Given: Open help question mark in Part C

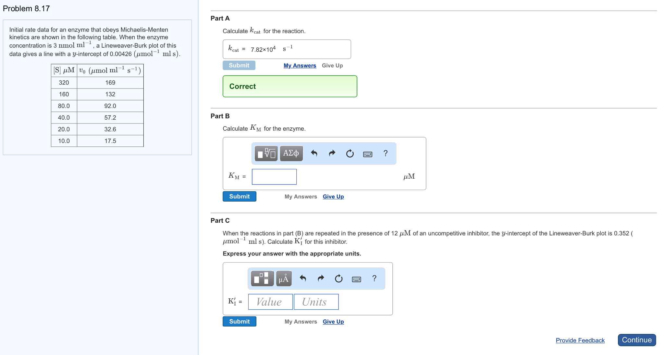Looking at the screenshot, I should pos(374,278).
